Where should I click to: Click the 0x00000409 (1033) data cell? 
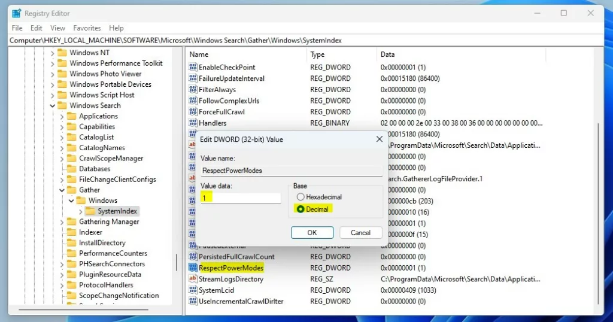coord(408,290)
